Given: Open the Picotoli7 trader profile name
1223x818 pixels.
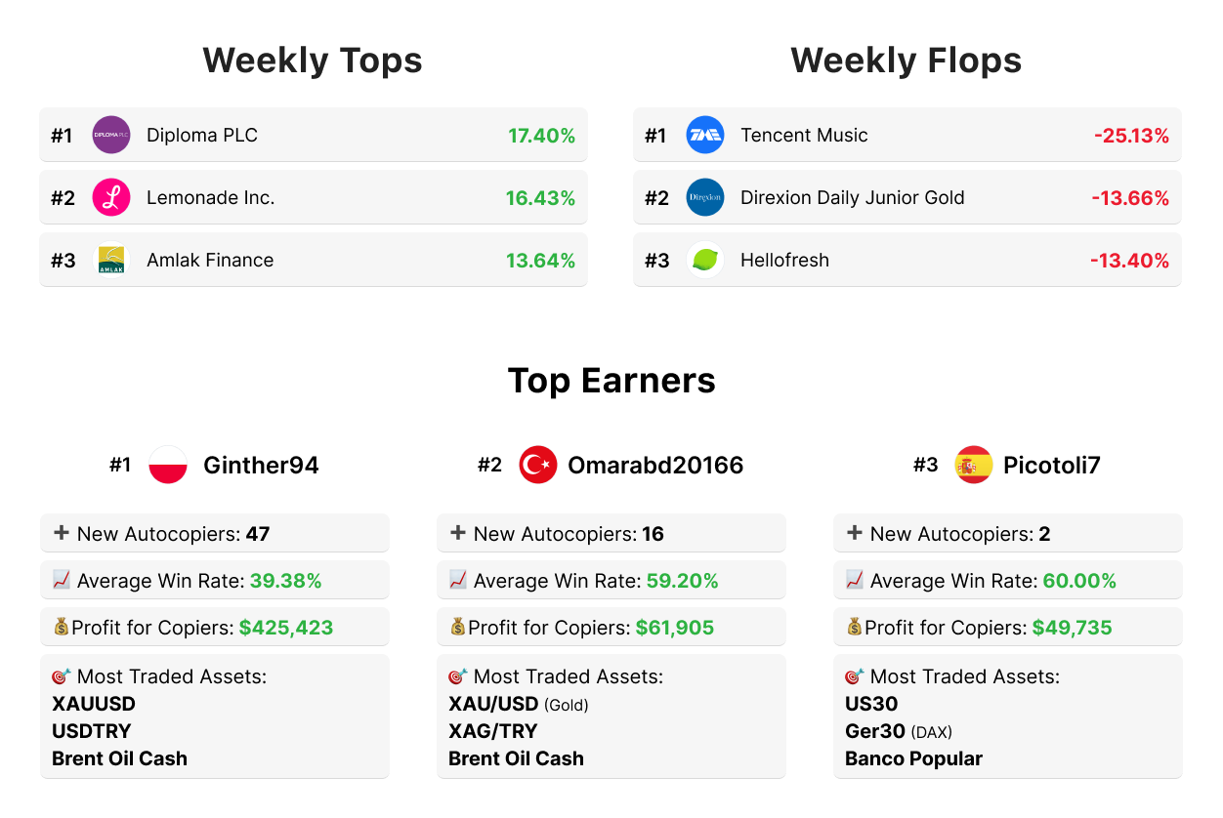Looking at the screenshot, I should [x=1051, y=466].
